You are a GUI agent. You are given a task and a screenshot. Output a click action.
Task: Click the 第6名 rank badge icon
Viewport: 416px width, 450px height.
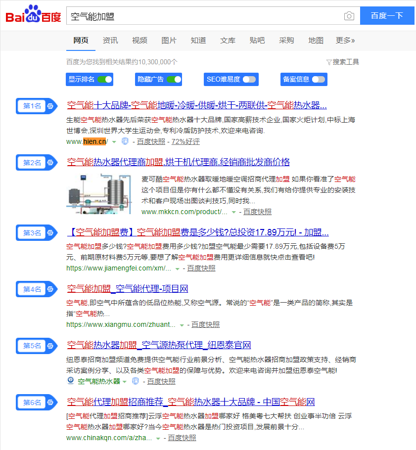[37, 403]
